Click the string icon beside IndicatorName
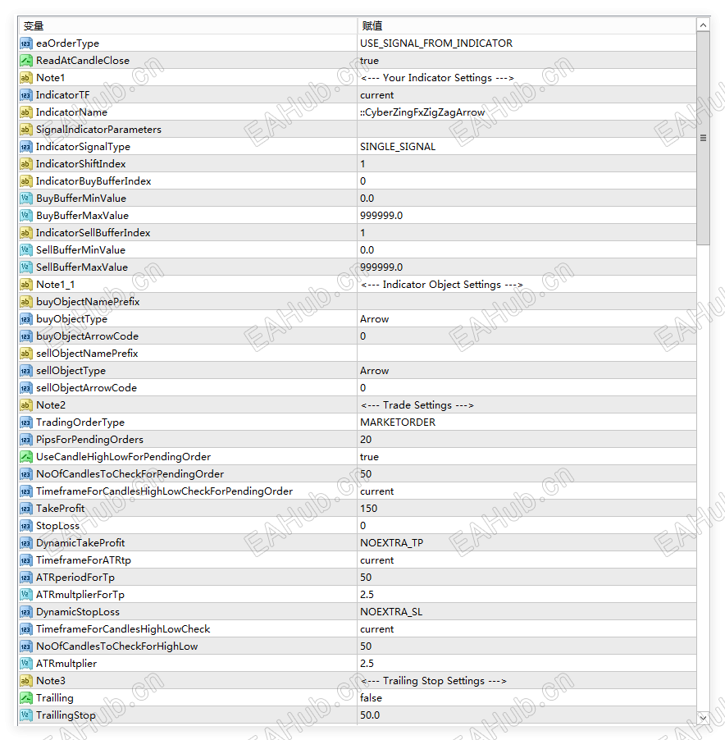This screenshot has height=740, width=725. pyautogui.click(x=26, y=112)
